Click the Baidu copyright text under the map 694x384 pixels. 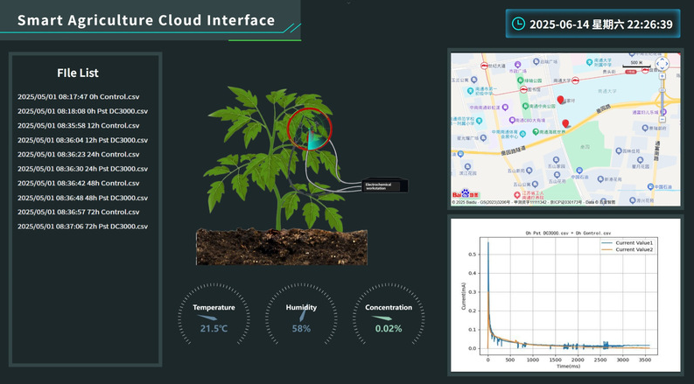coord(533,202)
